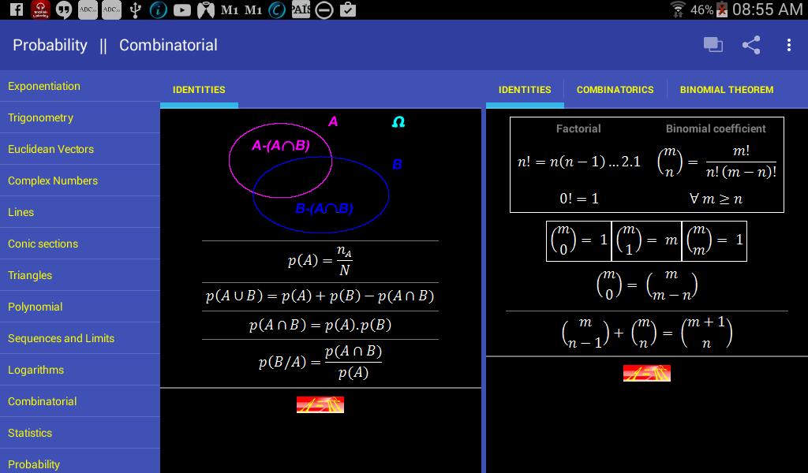808x473 pixels.
Task: Choose Euclidean Vectors from topic list
Action: click(50, 149)
